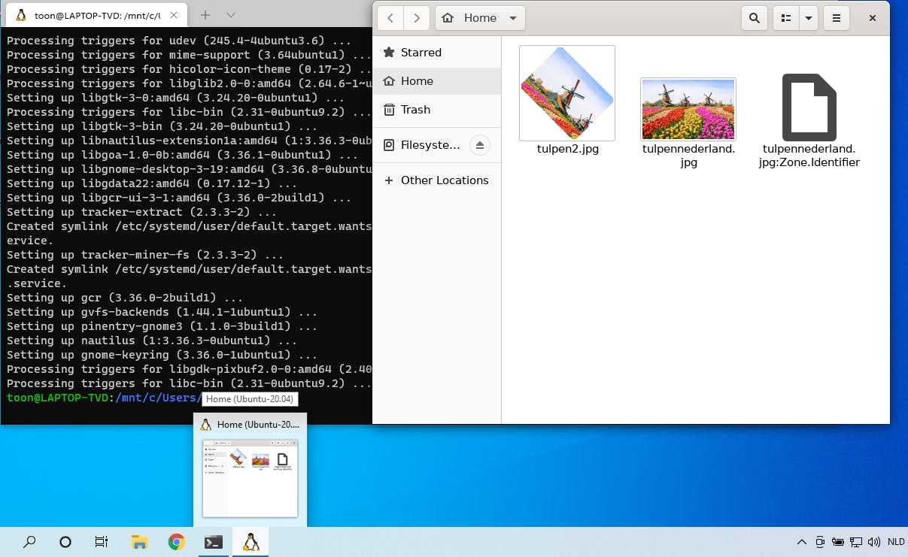The width and height of the screenshot is (908, 557).
Task: Click the Home icon in path bar
Action: click(448, 18)
